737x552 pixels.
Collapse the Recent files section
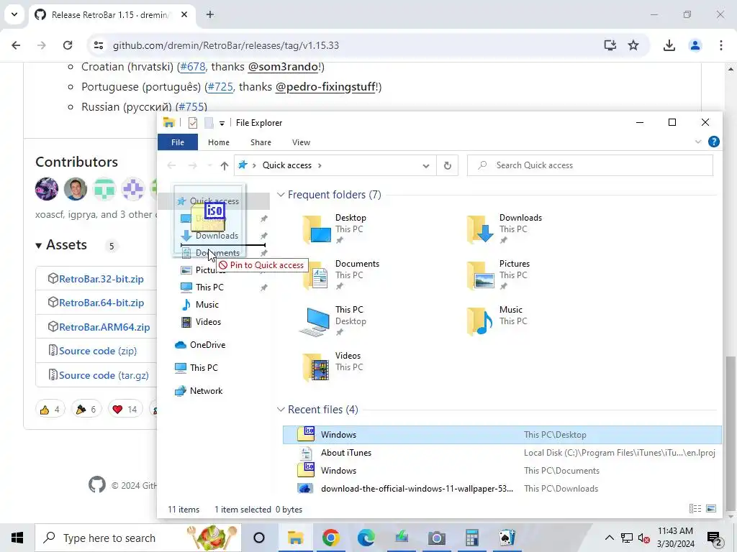tap(281, 409)
